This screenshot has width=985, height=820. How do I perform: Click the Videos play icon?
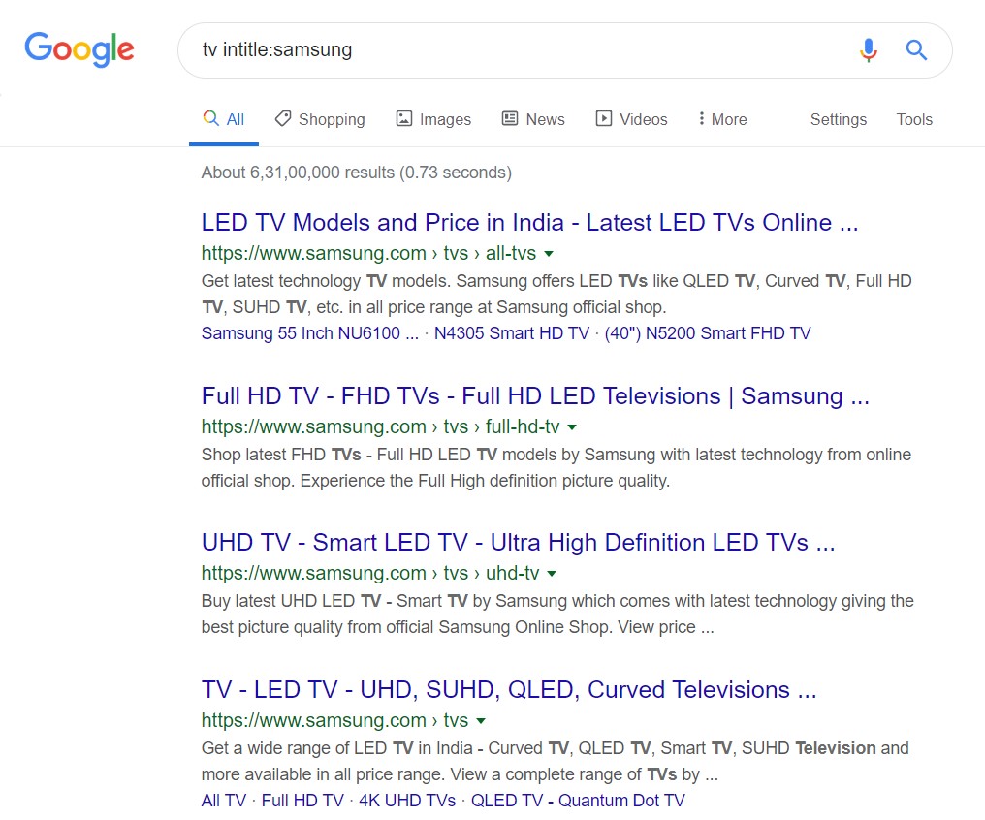coord(604,118)
